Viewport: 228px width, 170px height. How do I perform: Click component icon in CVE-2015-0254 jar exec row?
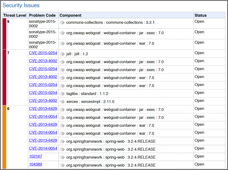pyautogui.click(x=62, y=70)
